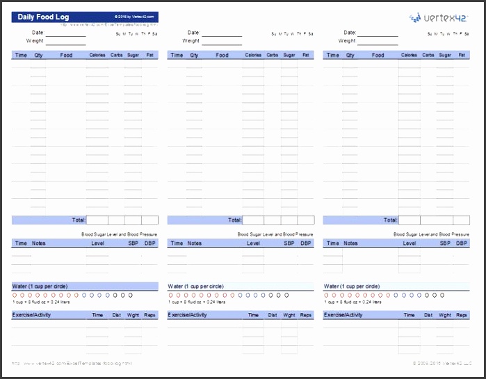The image size is (486, 379).
Task: Mark the last water circle in the right log
Action: [442, 295]
